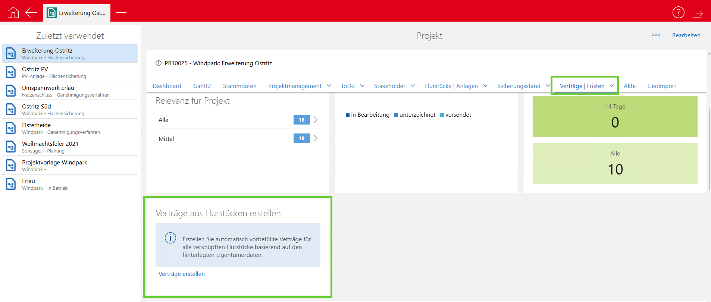The image size is (711, 302).
Task: Click the Bearbeiten button
Action: (x=686, y=35)
